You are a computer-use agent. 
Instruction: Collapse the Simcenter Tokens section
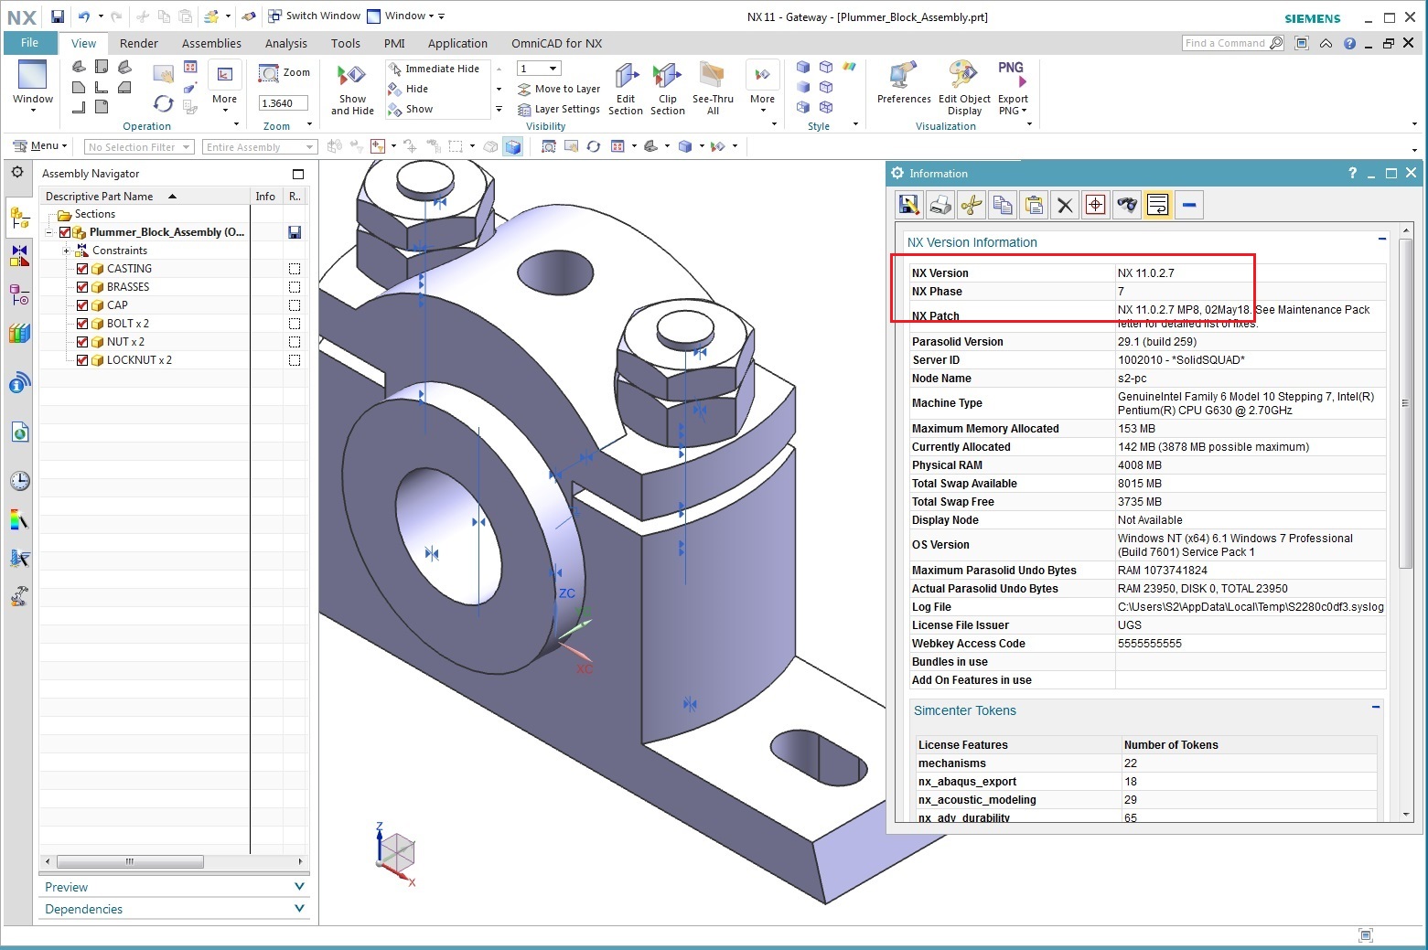(x=1376, y=707)
